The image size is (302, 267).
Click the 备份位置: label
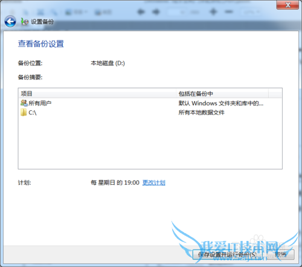point(30,63)
